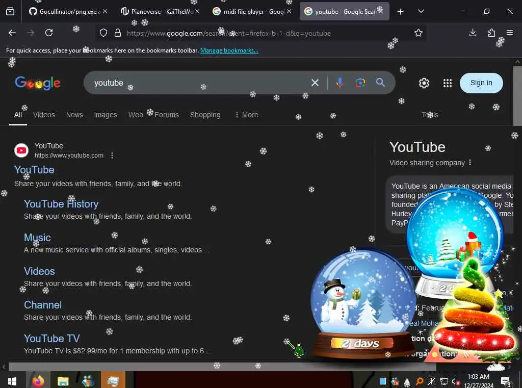Open the main YouTube result link

(34, 170)
